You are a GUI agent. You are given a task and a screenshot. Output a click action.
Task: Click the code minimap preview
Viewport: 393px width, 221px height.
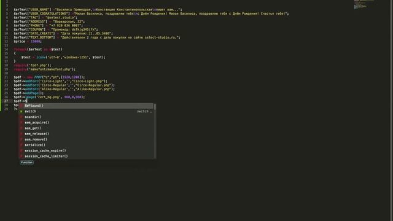coord(364,4)
